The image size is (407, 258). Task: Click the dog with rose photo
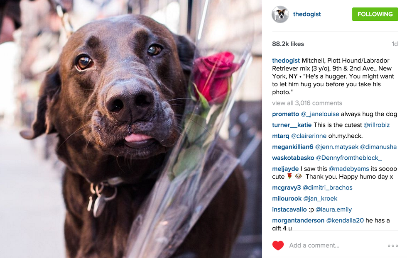point(131,129)
